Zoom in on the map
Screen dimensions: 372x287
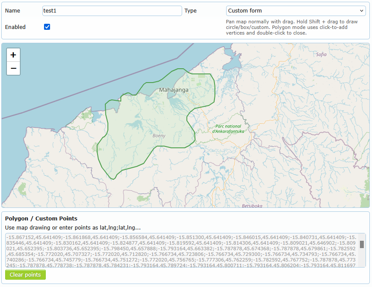(x=13, y=55)
